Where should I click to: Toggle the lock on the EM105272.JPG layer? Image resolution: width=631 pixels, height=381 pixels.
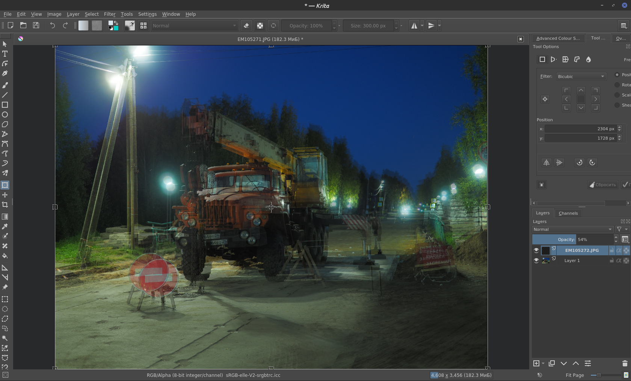click(x=612, y=250)
